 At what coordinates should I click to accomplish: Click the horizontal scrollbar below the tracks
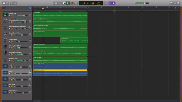click(37, 101)
